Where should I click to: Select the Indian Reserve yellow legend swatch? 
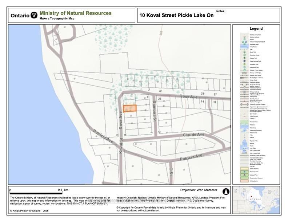[x=244, y=169]
